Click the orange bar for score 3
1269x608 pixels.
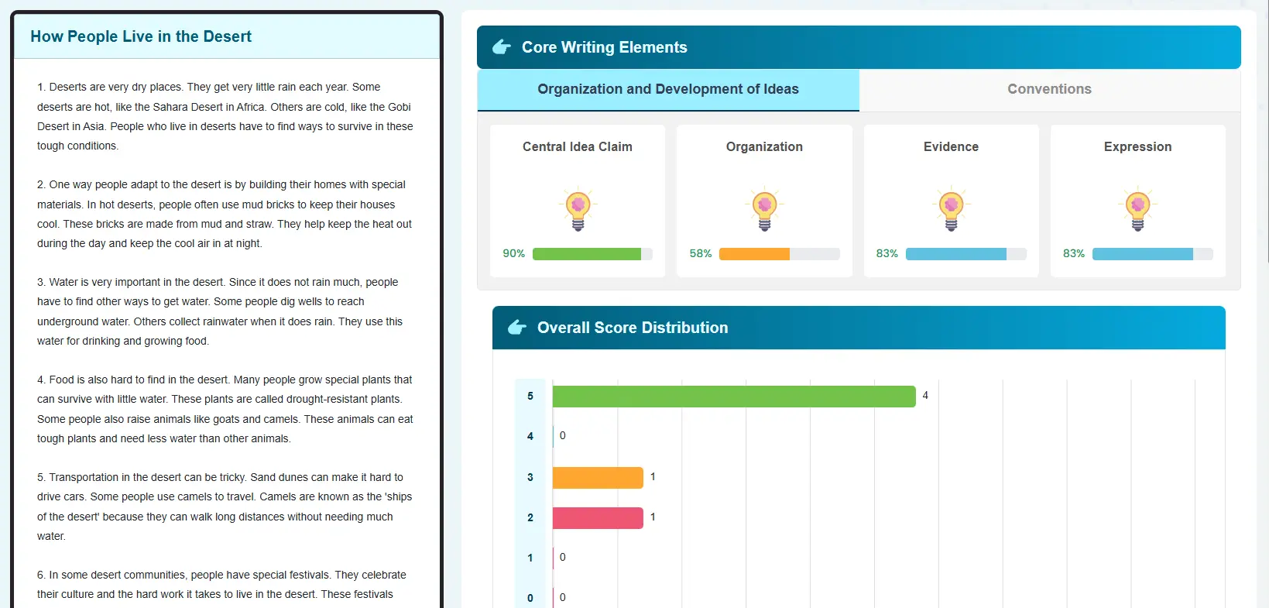click(x=598, y=478)
